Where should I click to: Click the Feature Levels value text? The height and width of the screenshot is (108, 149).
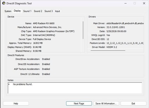tap(125, 43)
